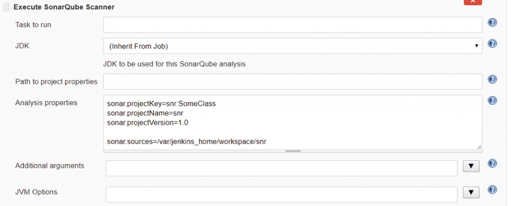Show help for JVM Options
511x206 pixels.
tap(492, 190)
